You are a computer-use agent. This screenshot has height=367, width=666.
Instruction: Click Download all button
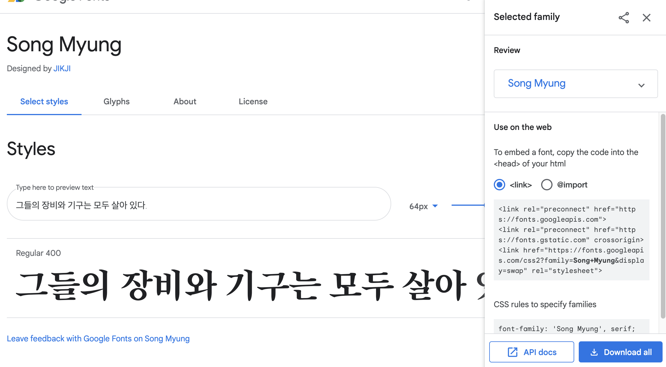click(621, 352)
